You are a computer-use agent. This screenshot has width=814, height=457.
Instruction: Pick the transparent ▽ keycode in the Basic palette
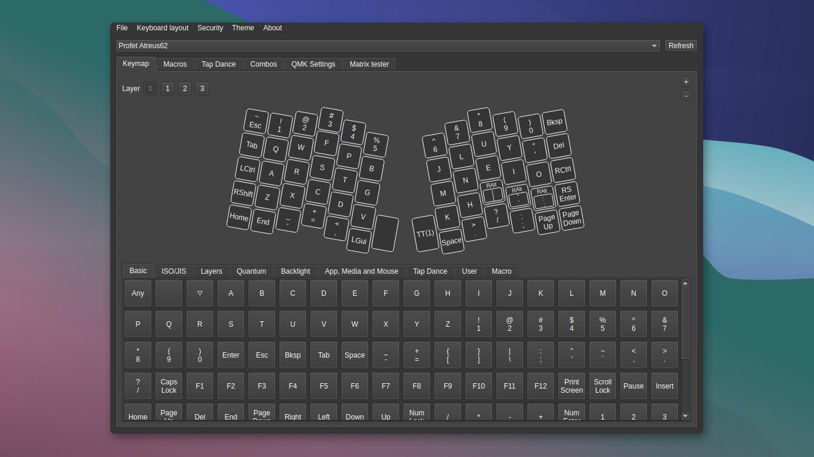coord(200,293)
